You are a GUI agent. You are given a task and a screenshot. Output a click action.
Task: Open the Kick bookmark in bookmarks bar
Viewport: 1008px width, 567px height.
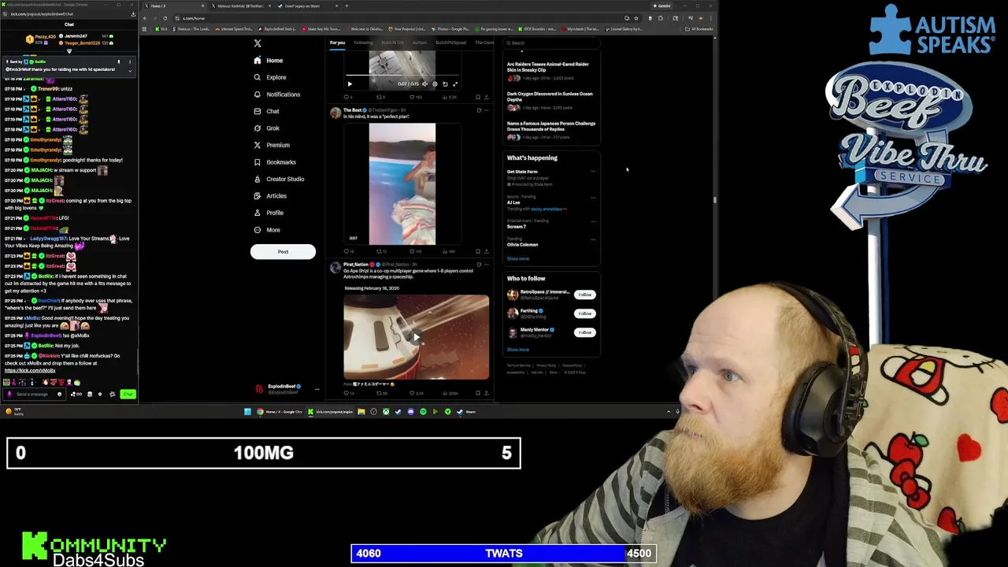coord(162,29)
